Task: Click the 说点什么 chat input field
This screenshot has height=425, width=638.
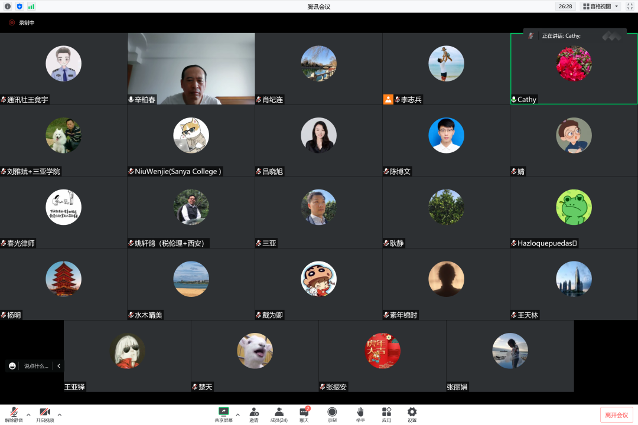Action: (35, 366)
